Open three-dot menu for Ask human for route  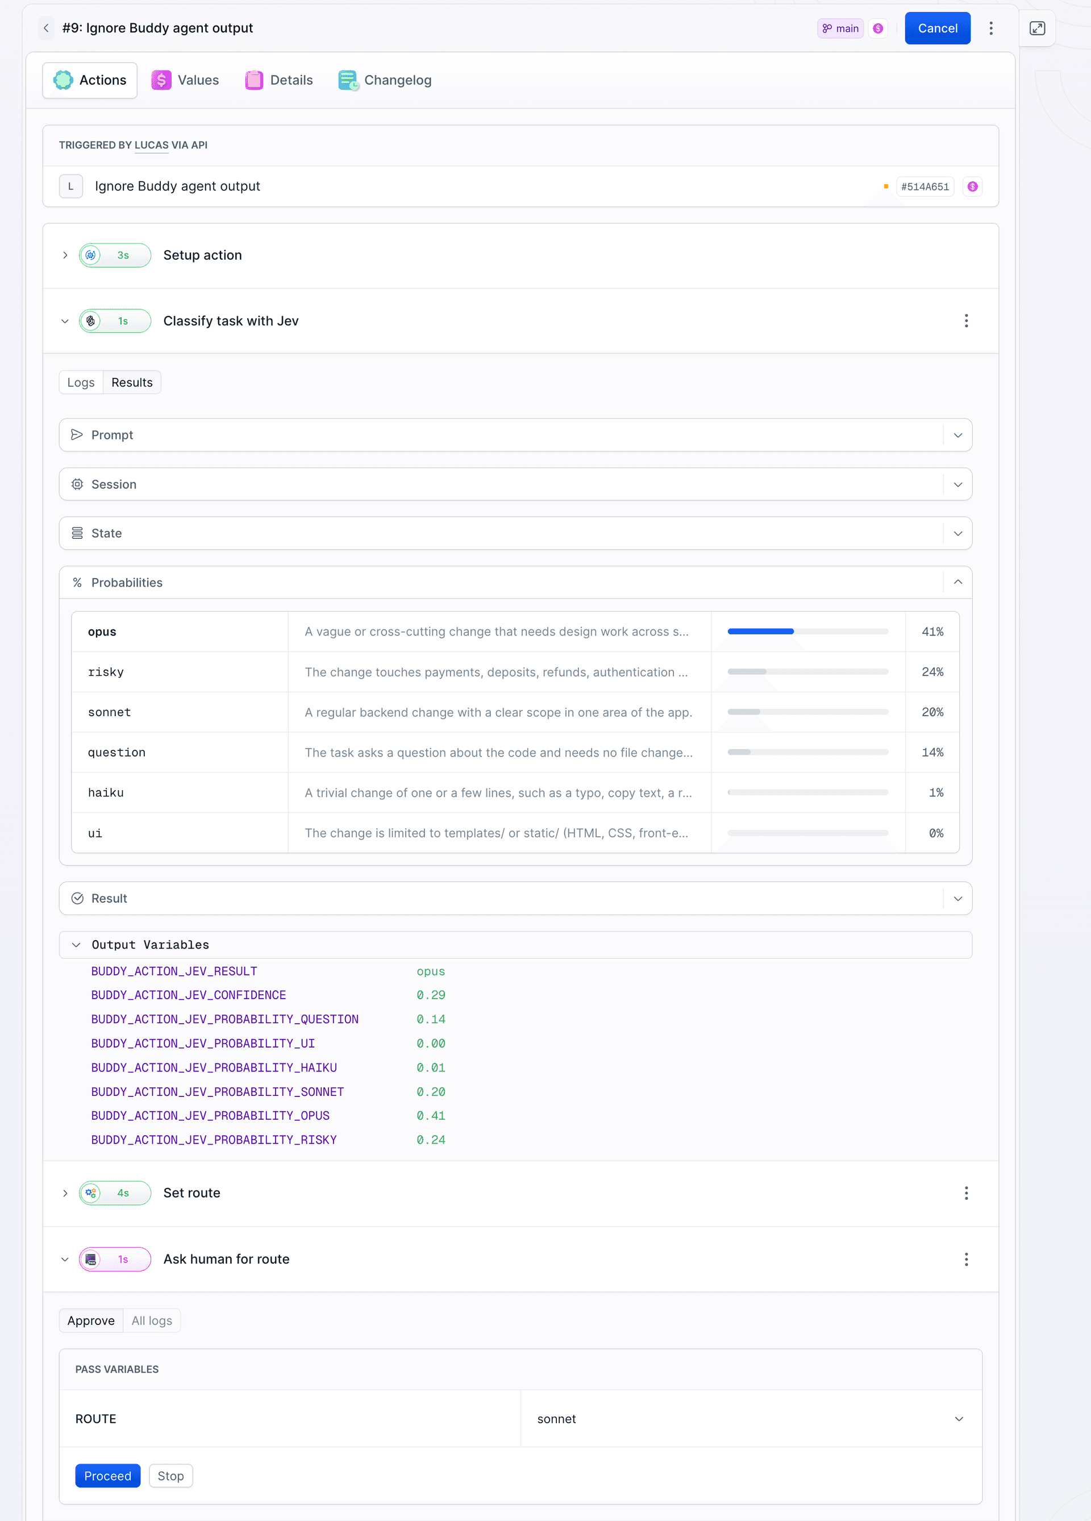[x=967, y=1260]
